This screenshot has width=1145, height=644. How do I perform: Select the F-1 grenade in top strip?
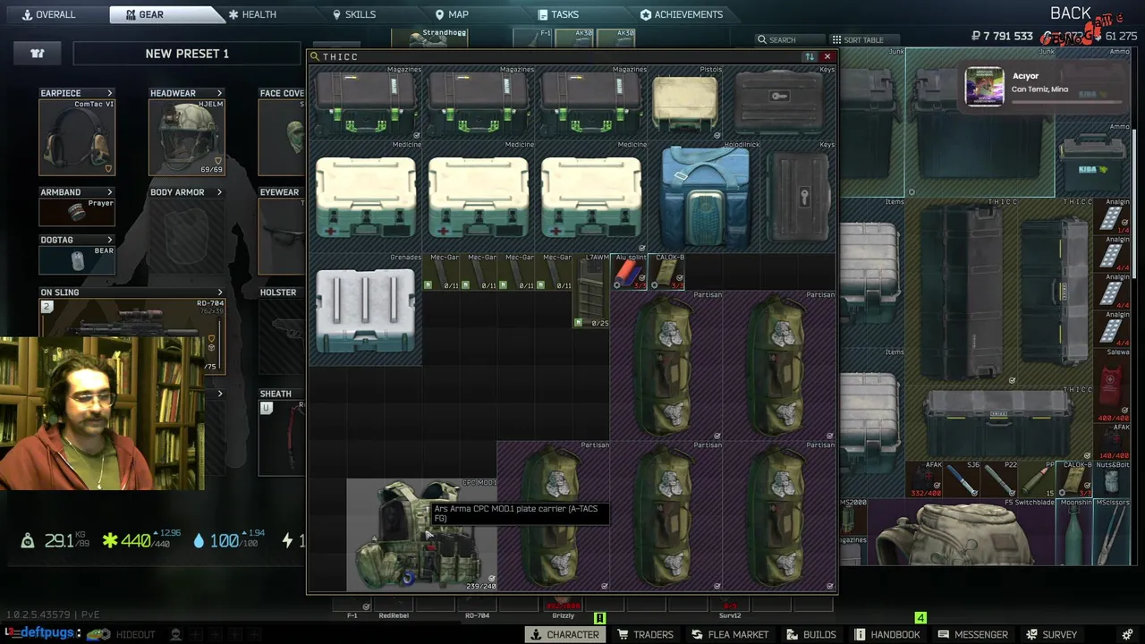533,38
